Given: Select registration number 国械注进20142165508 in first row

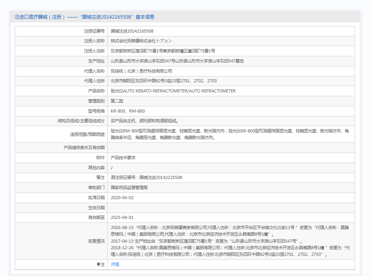Looking at the screenshot, I should point(132,31).
